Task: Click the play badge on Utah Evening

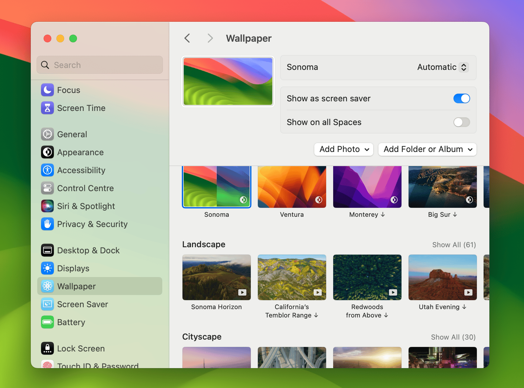Action: [x=469, y=292]
